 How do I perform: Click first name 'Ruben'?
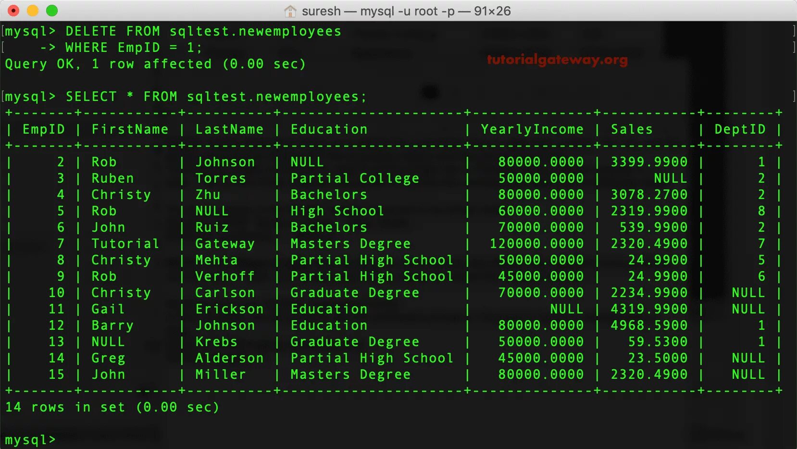tap(112, 178)
